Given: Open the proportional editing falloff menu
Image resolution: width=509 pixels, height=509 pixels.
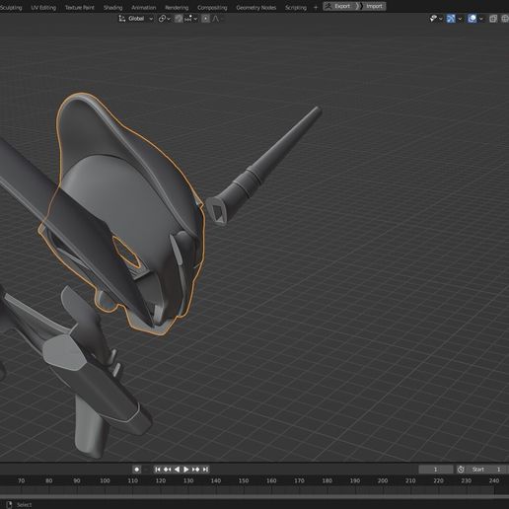Looking at the screenshot, I should point(216,19).
